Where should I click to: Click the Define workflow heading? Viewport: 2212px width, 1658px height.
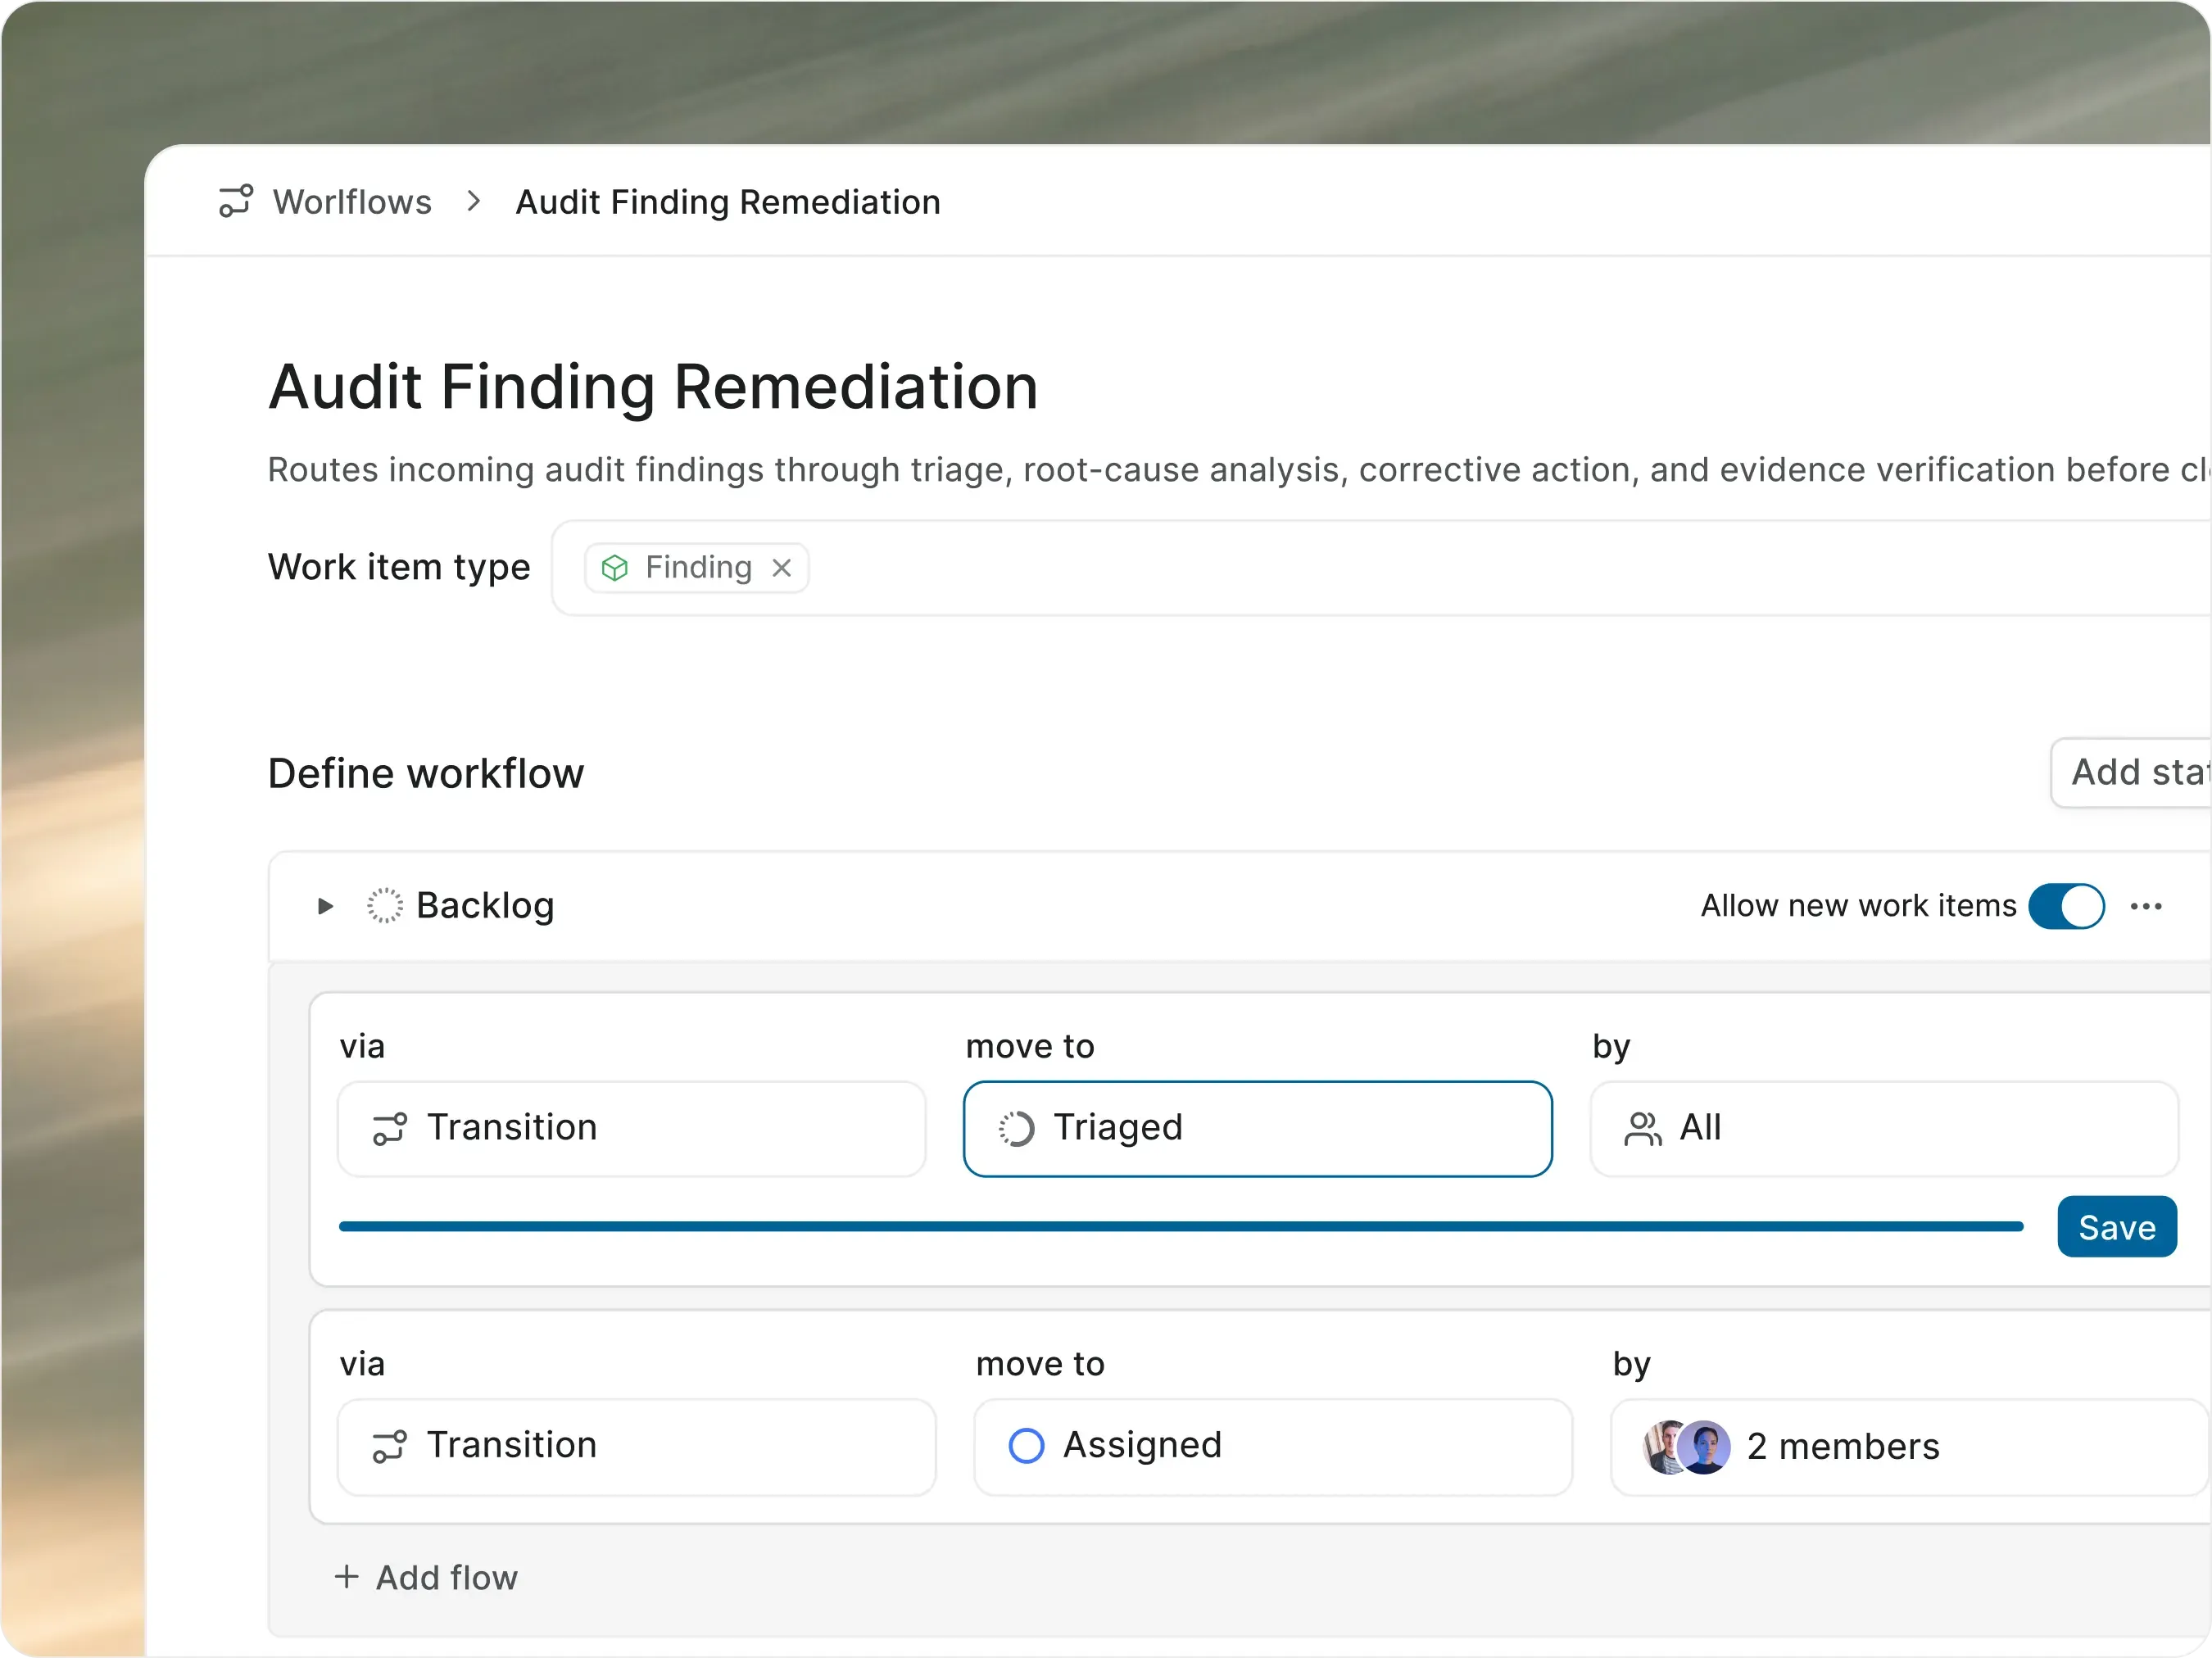pos(426,774)
